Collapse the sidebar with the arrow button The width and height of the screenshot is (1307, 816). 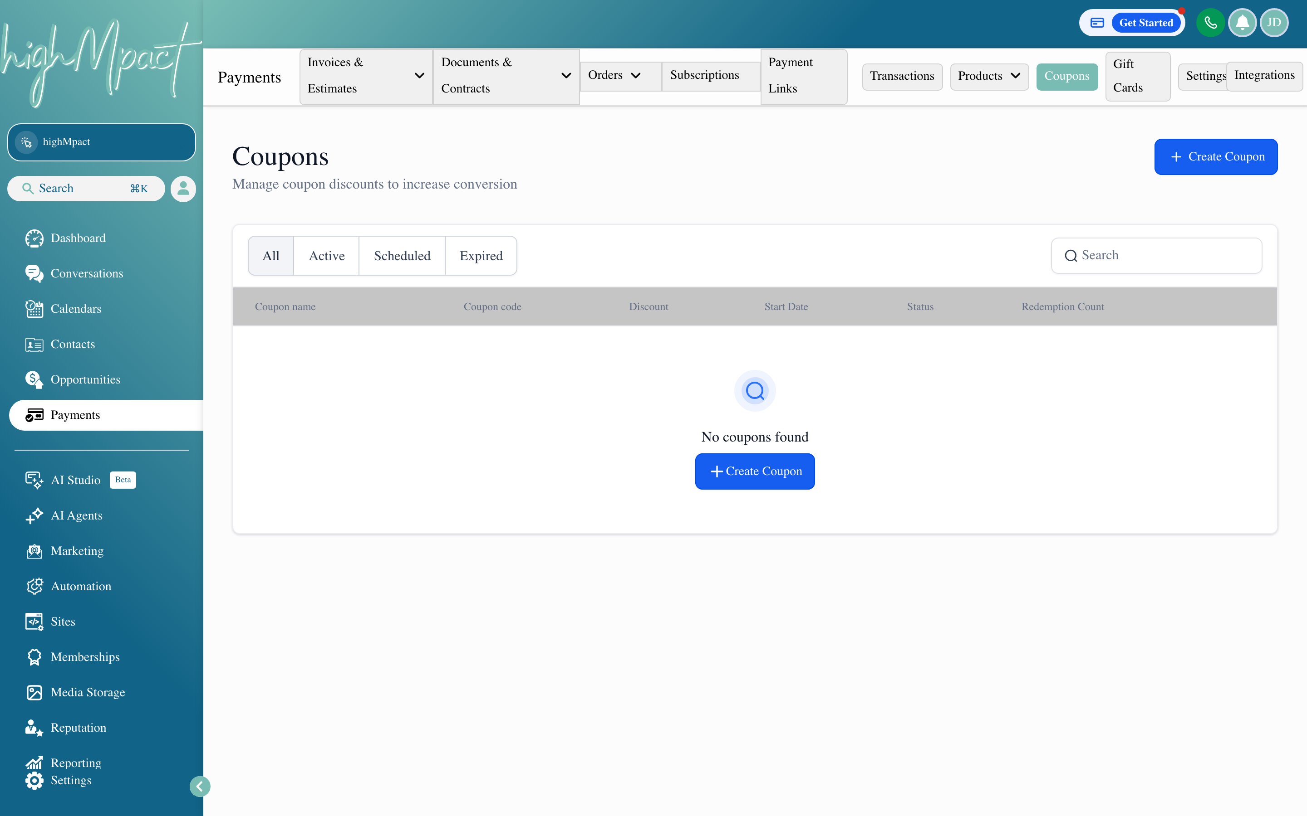tap(200, 787)
